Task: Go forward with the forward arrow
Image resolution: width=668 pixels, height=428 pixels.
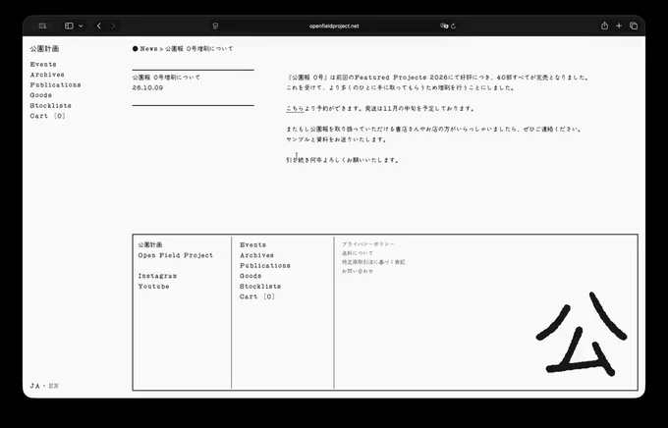Action: [x=113, y=26]
